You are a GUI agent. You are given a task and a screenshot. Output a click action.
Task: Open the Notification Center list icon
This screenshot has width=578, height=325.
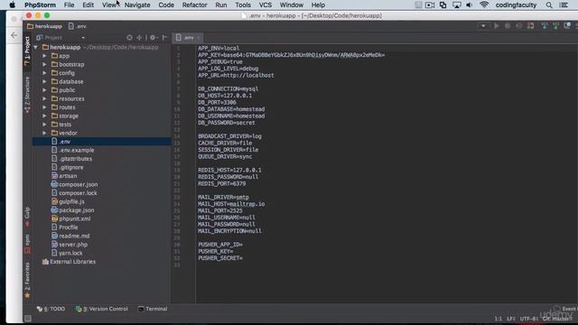[564, 5]
